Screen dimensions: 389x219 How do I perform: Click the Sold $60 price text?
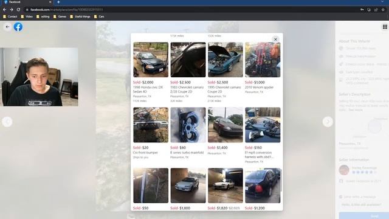(x=178, y=147)
